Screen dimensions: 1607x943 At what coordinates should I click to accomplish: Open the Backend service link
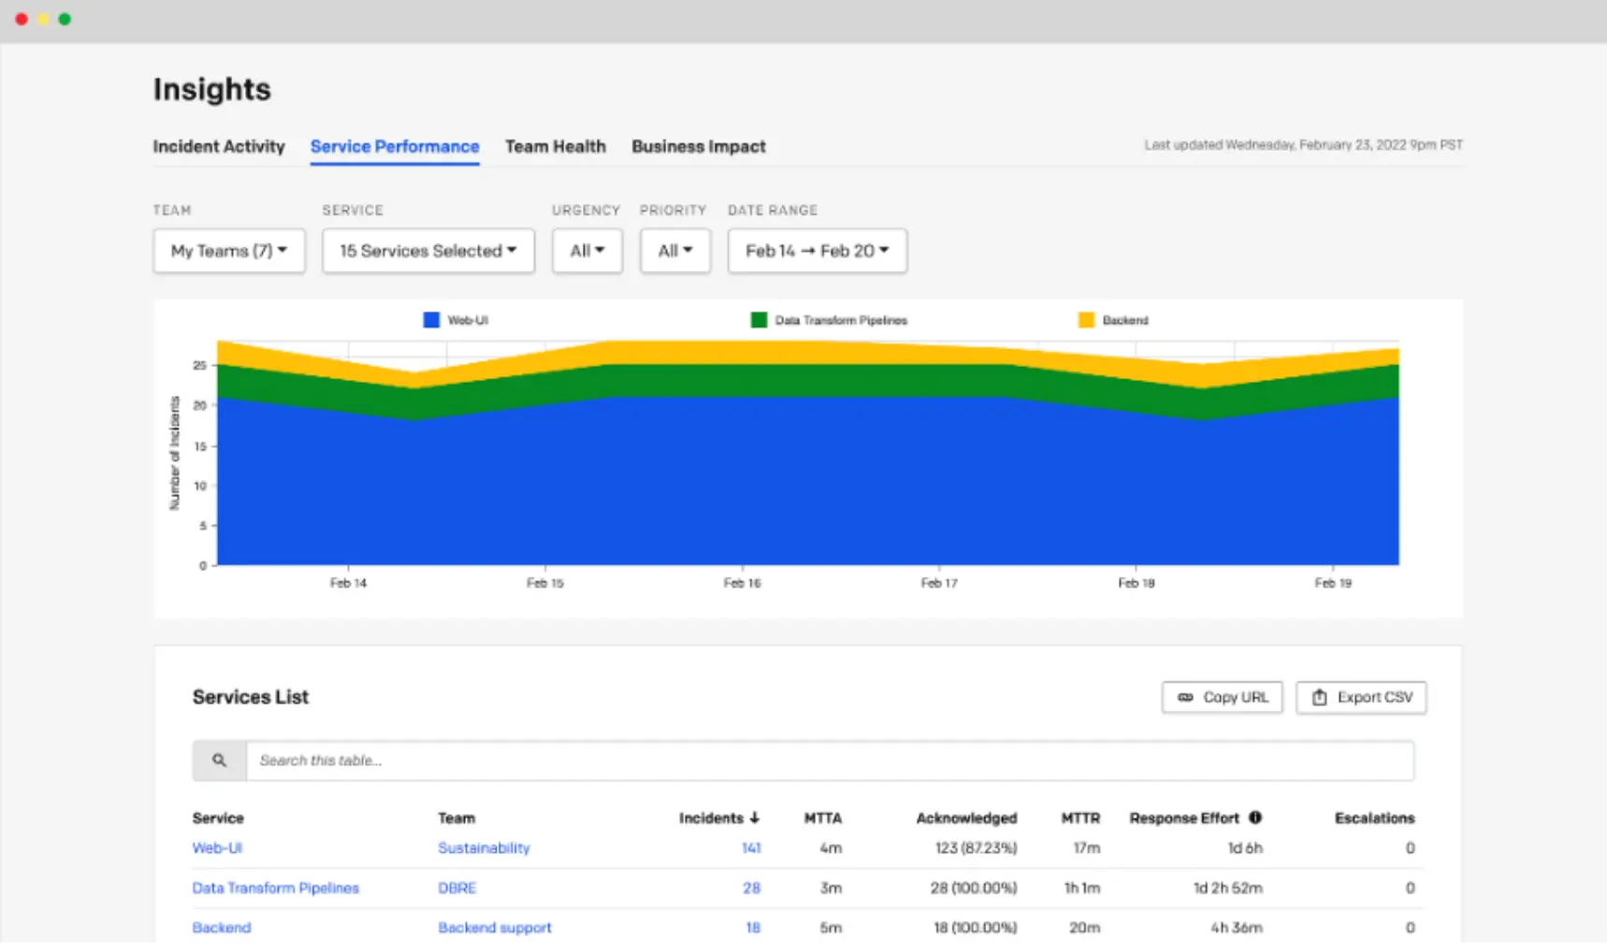222,927
